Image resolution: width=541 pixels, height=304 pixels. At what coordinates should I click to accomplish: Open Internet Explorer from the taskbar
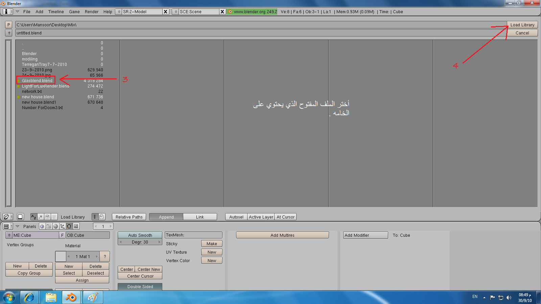point(29,298)
